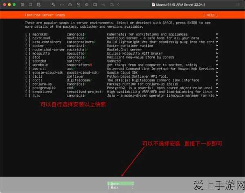Click description 'Rocket.Chat server'
Viewport: 245px width, 193px height.
[124, 49]
